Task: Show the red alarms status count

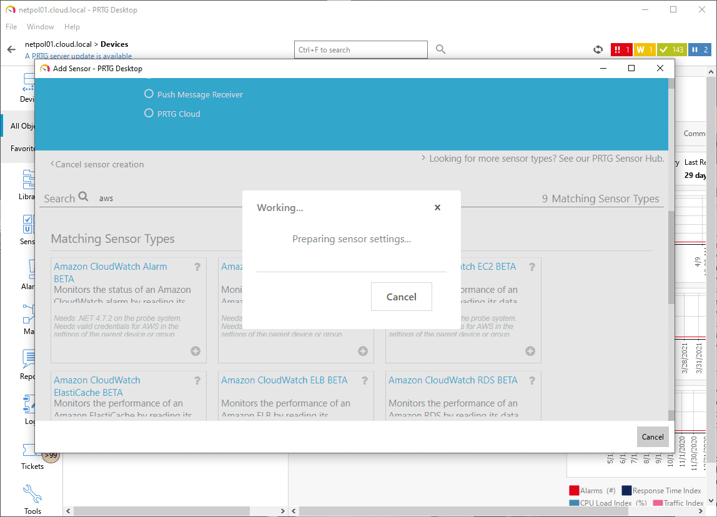Action: point(621,49)
